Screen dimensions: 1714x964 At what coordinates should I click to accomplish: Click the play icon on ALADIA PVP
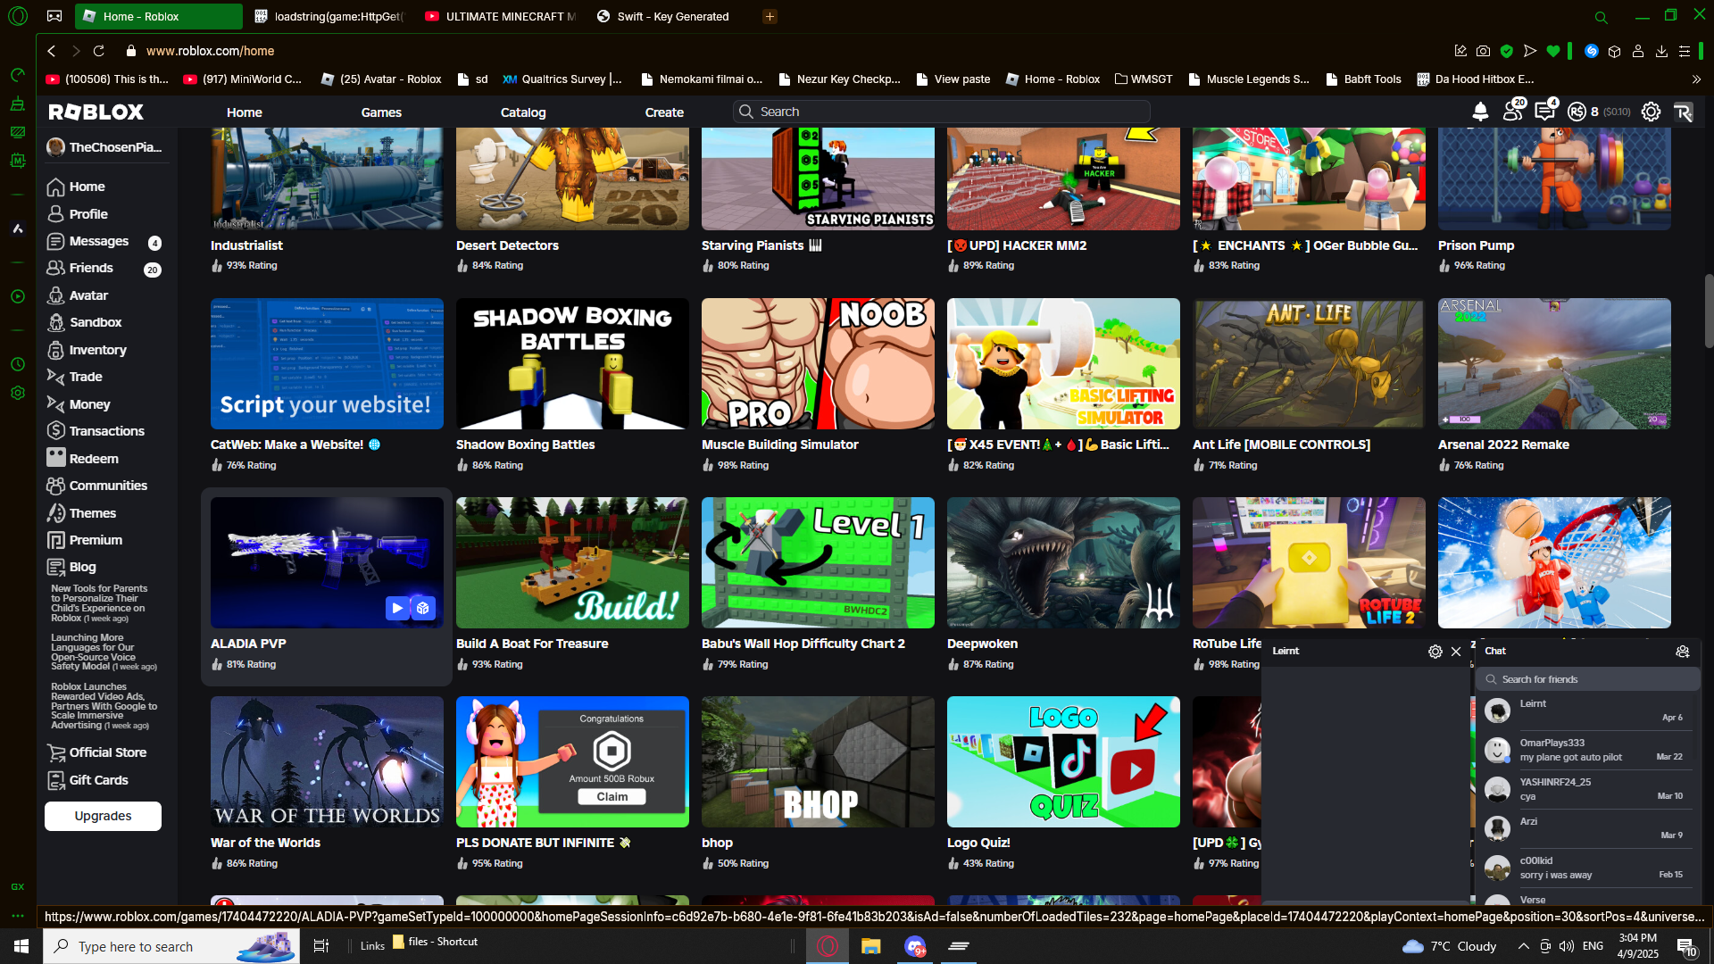tap(397, 608)
